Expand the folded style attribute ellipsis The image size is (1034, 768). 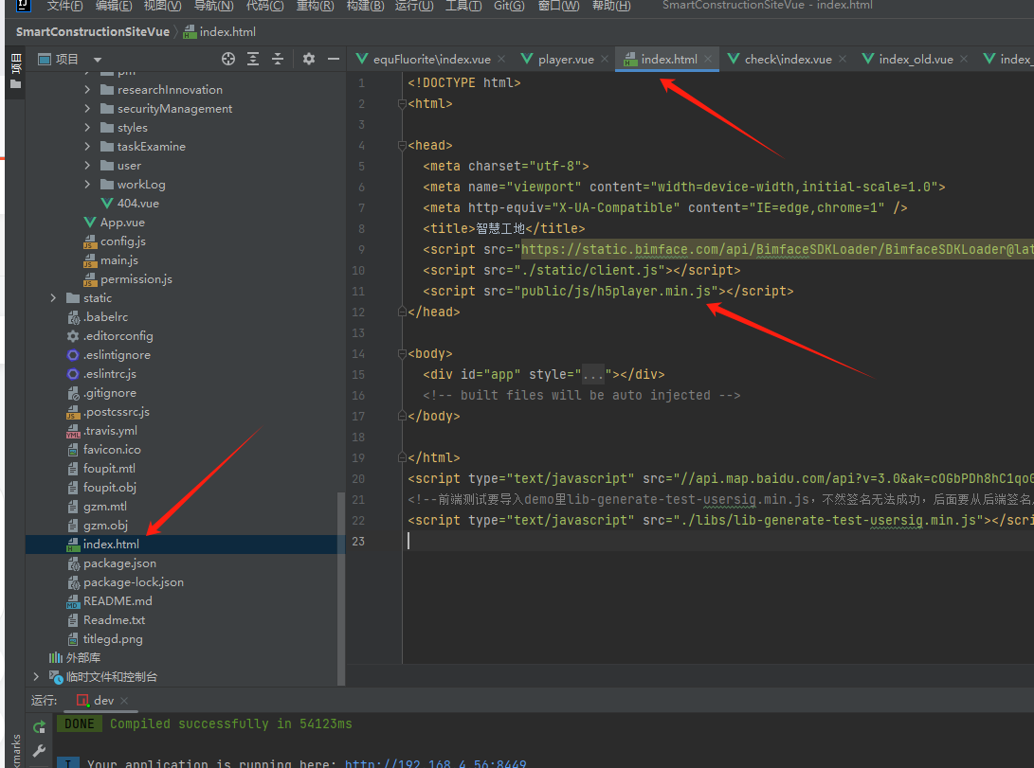coord(593,375)
